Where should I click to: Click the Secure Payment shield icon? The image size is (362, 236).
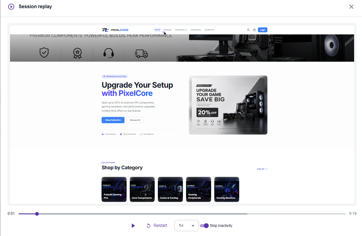[121, 134]
